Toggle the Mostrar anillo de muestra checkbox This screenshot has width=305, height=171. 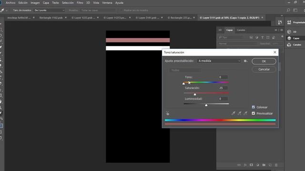tap(121, 10)
